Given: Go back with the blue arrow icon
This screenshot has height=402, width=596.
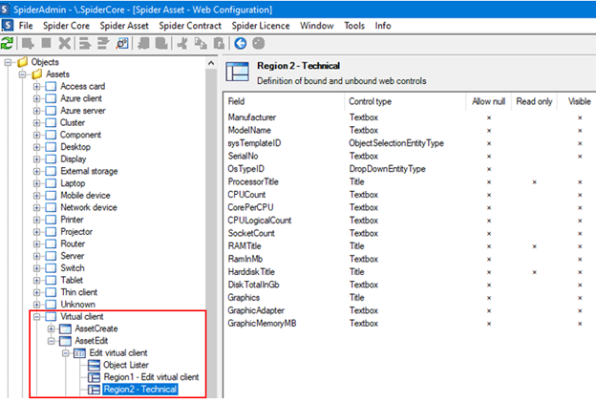Looking at the screenshot, I should [241, 44].
